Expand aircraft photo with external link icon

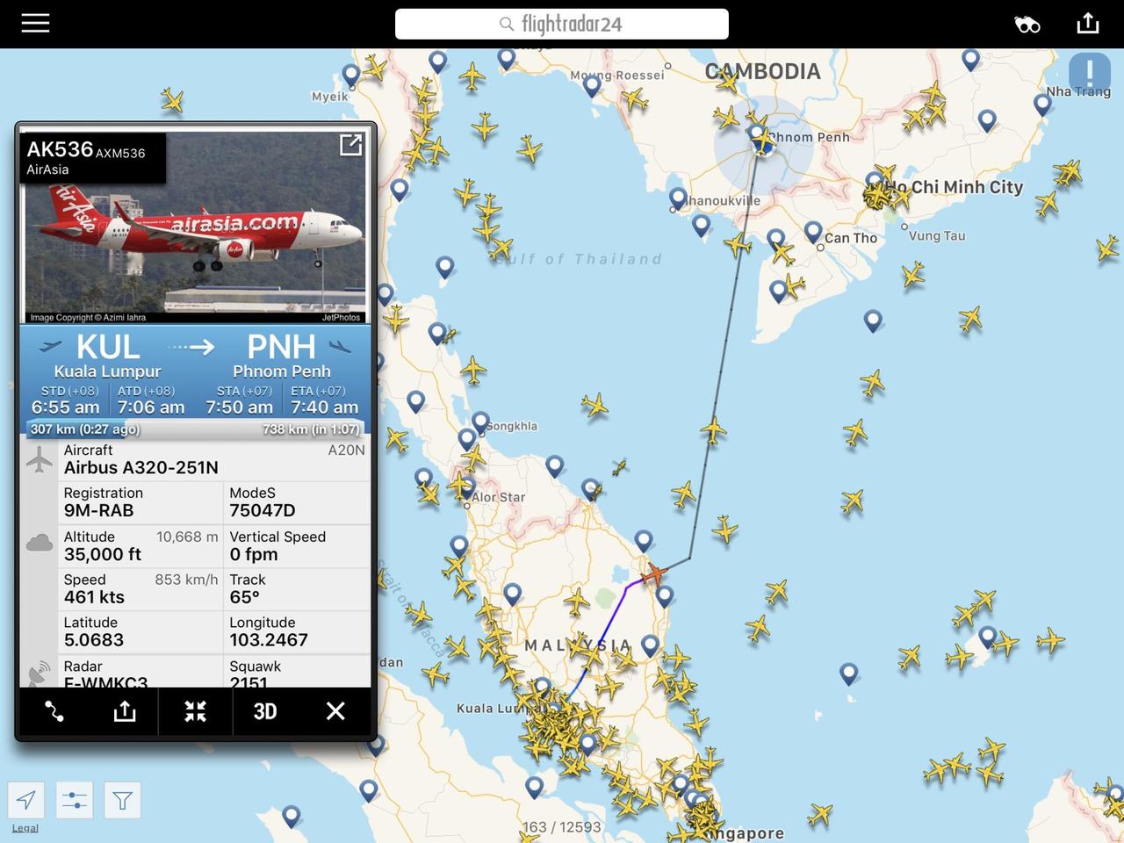tap(350, 146)
